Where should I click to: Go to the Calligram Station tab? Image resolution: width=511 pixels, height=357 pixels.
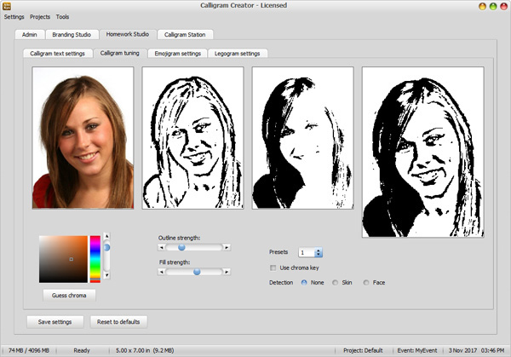tap(185, 35)
